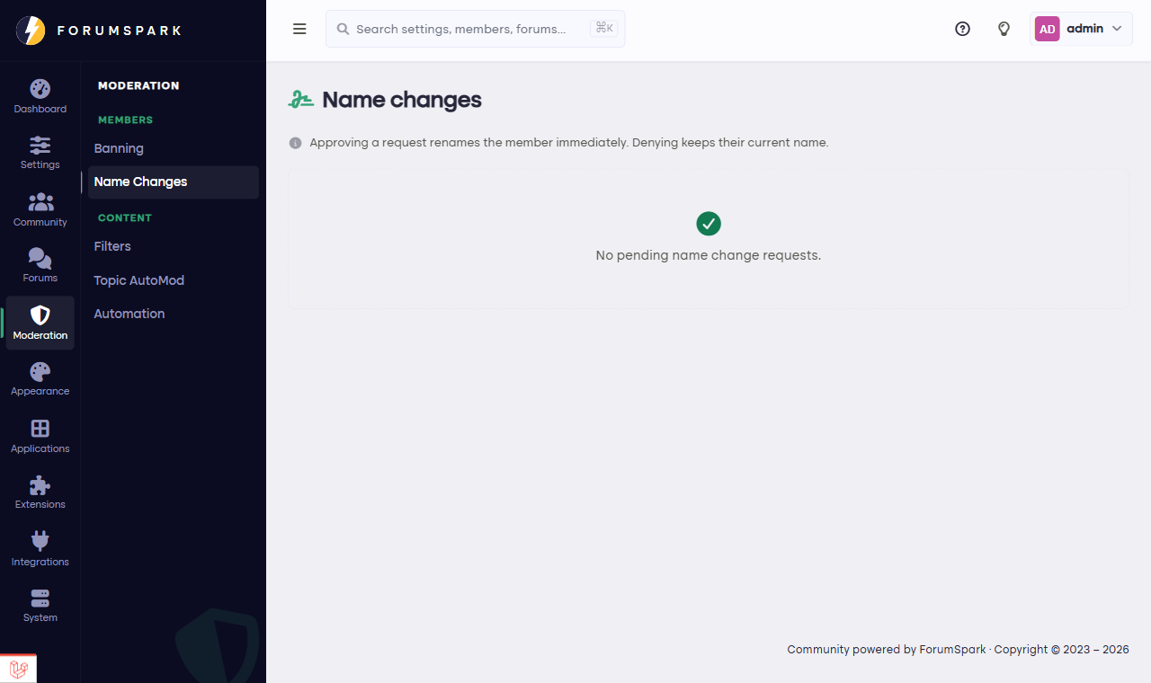Click the 'No pending name change requests.' message

click(x=709, y=255)
